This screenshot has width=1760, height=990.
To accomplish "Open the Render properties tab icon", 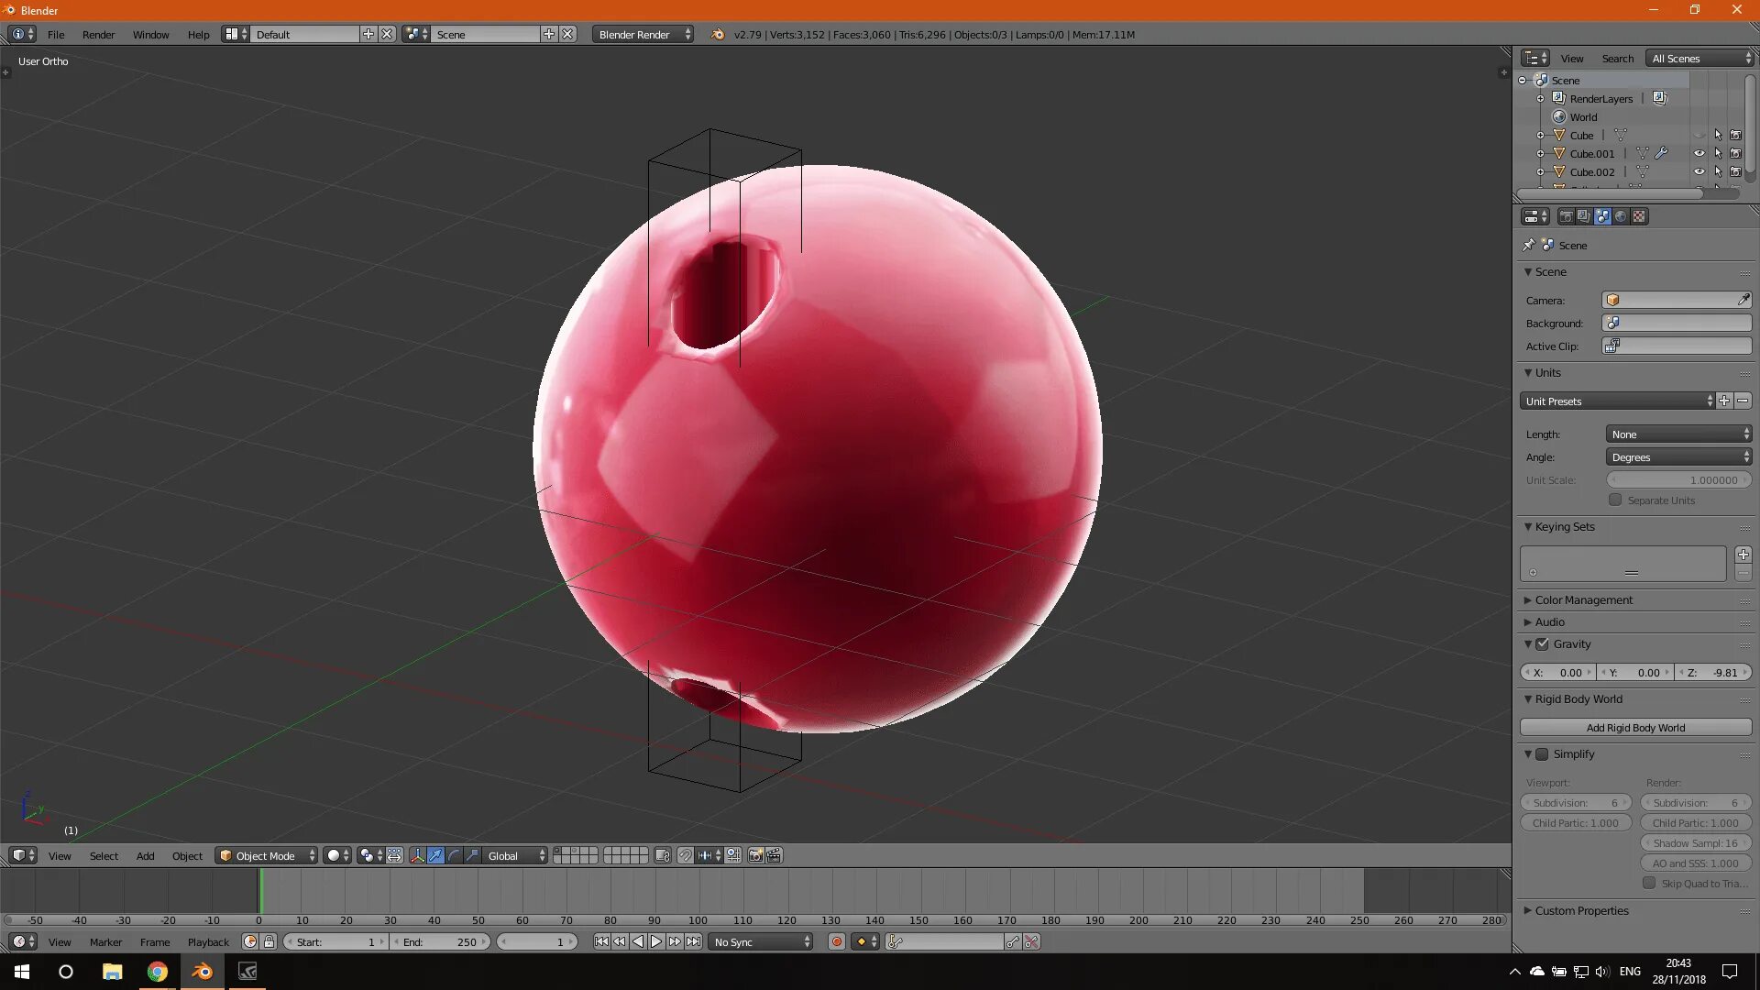I will [1566, 216].
